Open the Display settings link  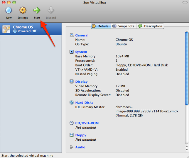81,82
